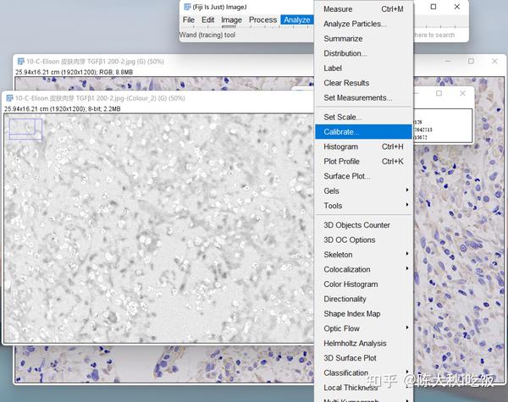
Task: Click 'Wand (tracing) tool' status text
Action: (207, 35)
